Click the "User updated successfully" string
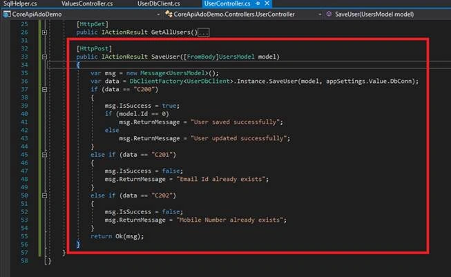 click(x=238, y=138)
